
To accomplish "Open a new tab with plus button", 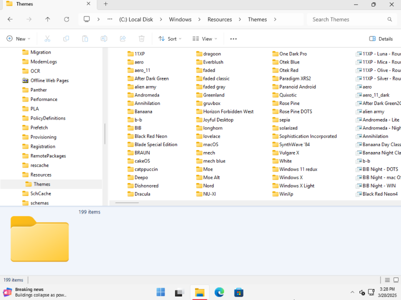I will (x=105, y=4).
